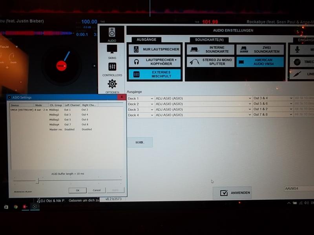This screenshot has width=314, height=235.
Task: Open the Controllers section icon
Action: click(112, 69)
